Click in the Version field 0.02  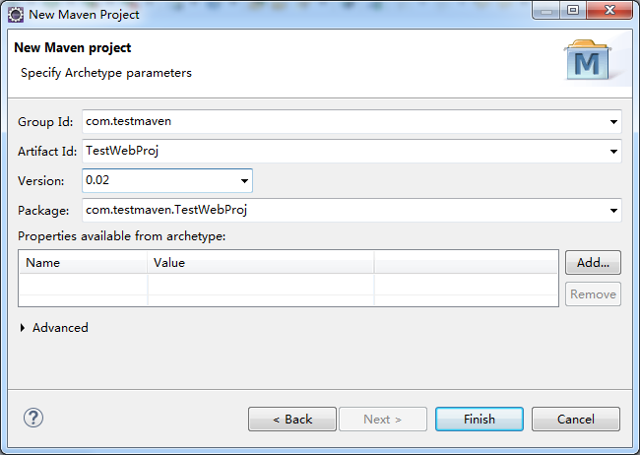pyautogui.click(x=167, y=180)
